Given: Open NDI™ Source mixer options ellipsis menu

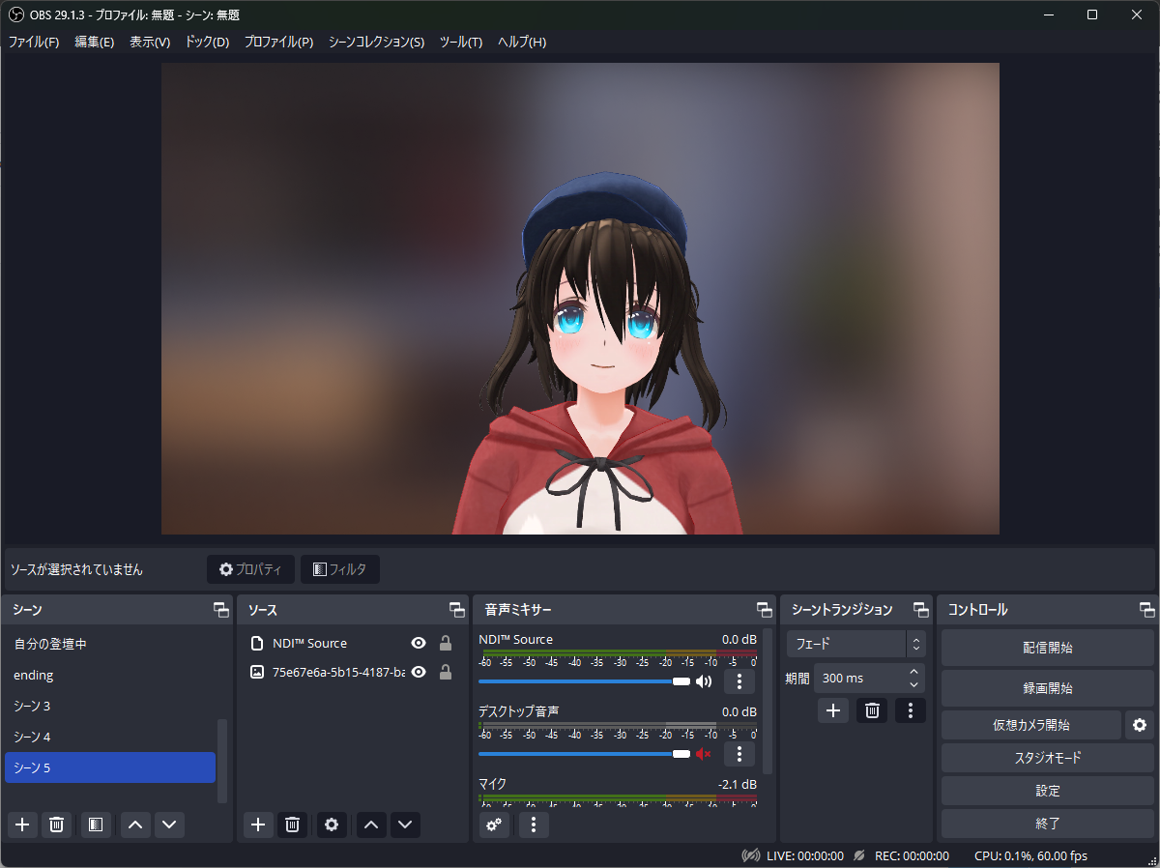Looking at the screenshot, I should coord(739,681).
